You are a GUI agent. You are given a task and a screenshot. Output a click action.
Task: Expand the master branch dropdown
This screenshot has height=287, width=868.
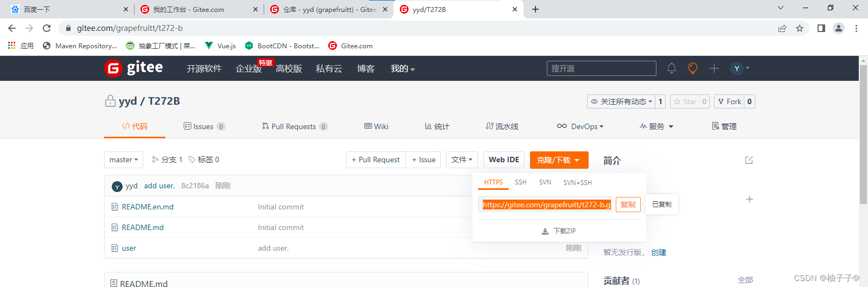[x=124, y=160]
